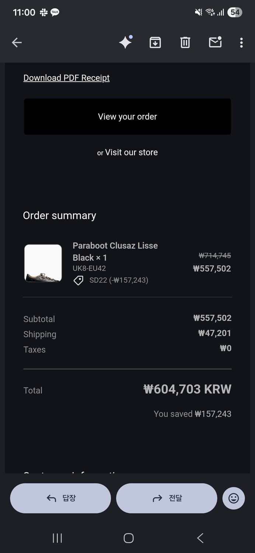The image size is (255, 553).
Task: Tap the Slack notification icon in the status bar
Action: pos(44,13)
